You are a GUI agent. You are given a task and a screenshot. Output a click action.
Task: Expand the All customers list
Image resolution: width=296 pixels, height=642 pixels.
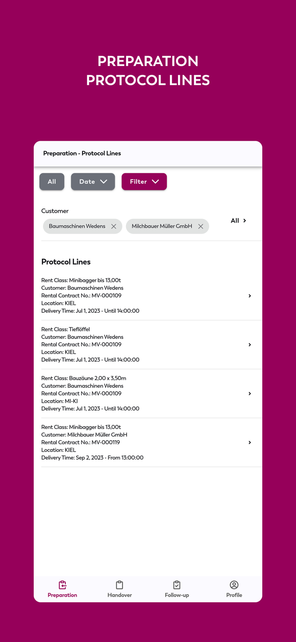[238, 220]
